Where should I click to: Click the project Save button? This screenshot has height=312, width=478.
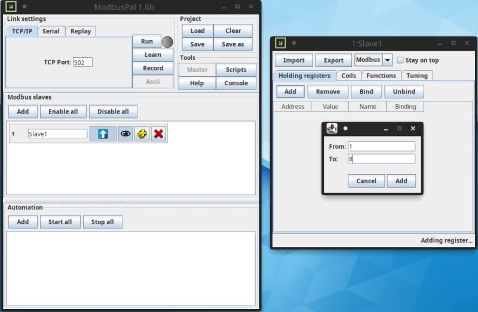pyautogui.click(x=198, y=44)
